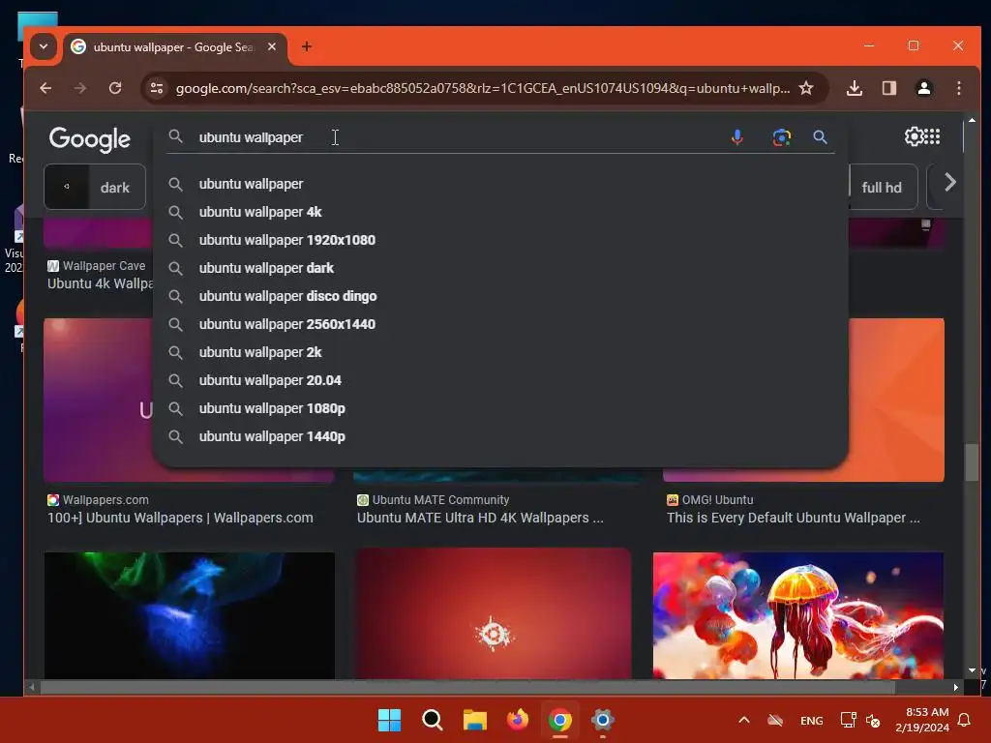The width and height of the screenshot is (991, 743).
Task: Open Wallpaper Cave Ubuntu 4k result link
Action: pyautogui.click(x=100, y=283)
